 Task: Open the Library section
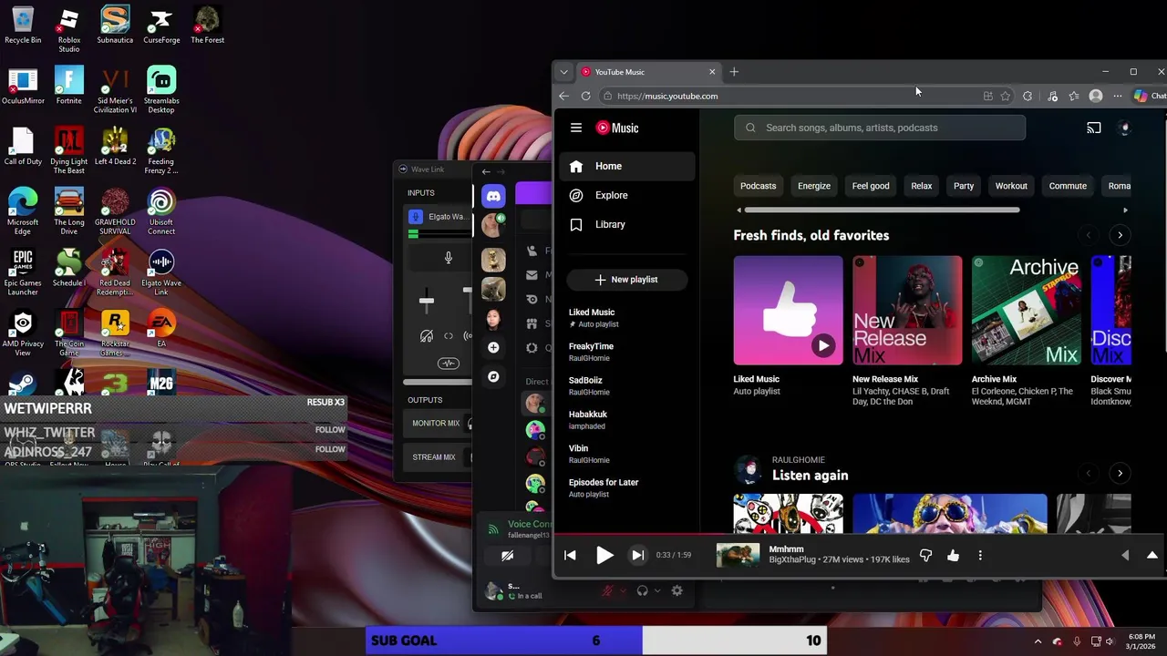pyautogui.click(x=627, y=224)
